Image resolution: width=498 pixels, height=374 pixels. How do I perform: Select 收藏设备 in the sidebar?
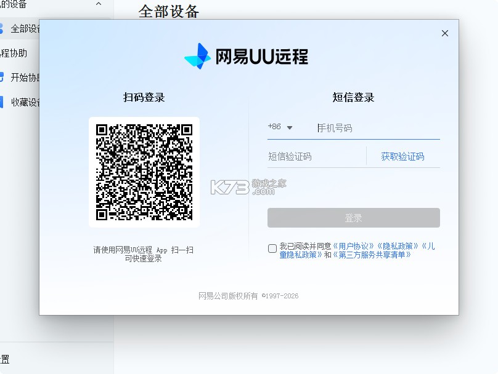point(20,102)
